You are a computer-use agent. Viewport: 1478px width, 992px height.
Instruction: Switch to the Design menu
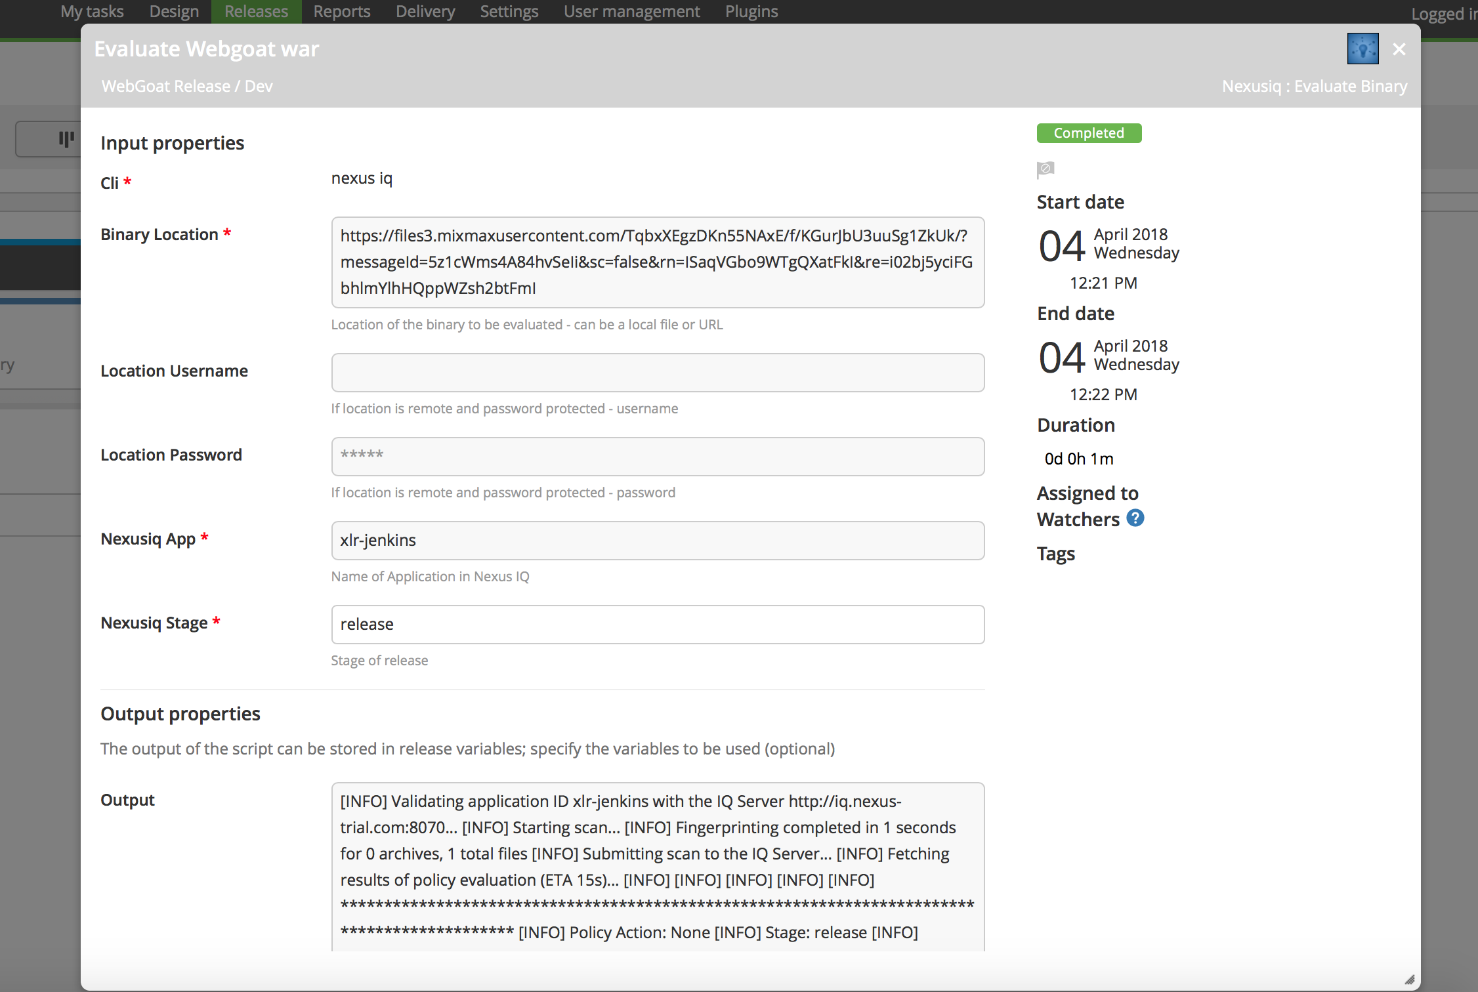click(x=174, y=12)
